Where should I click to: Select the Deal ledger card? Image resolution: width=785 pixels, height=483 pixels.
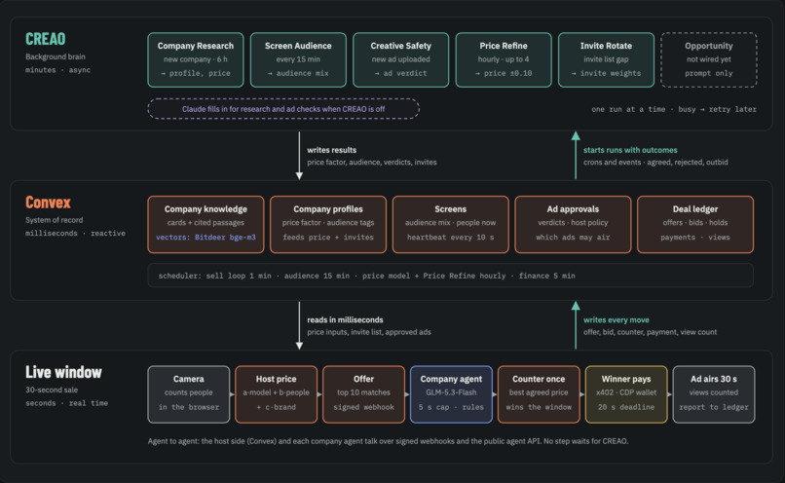[x=695, y=224]
